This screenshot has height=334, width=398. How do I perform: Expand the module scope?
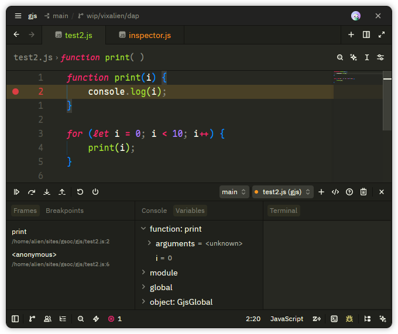click(143, 273)
